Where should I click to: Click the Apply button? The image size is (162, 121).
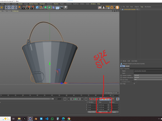[114, 112]
